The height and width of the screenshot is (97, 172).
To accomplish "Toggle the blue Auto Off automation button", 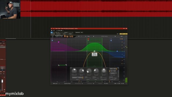I will pos(52,32).
